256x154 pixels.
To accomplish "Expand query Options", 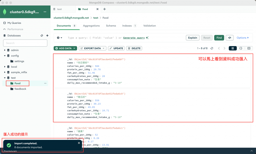I will pyautogui.click(x=242, y=38).
